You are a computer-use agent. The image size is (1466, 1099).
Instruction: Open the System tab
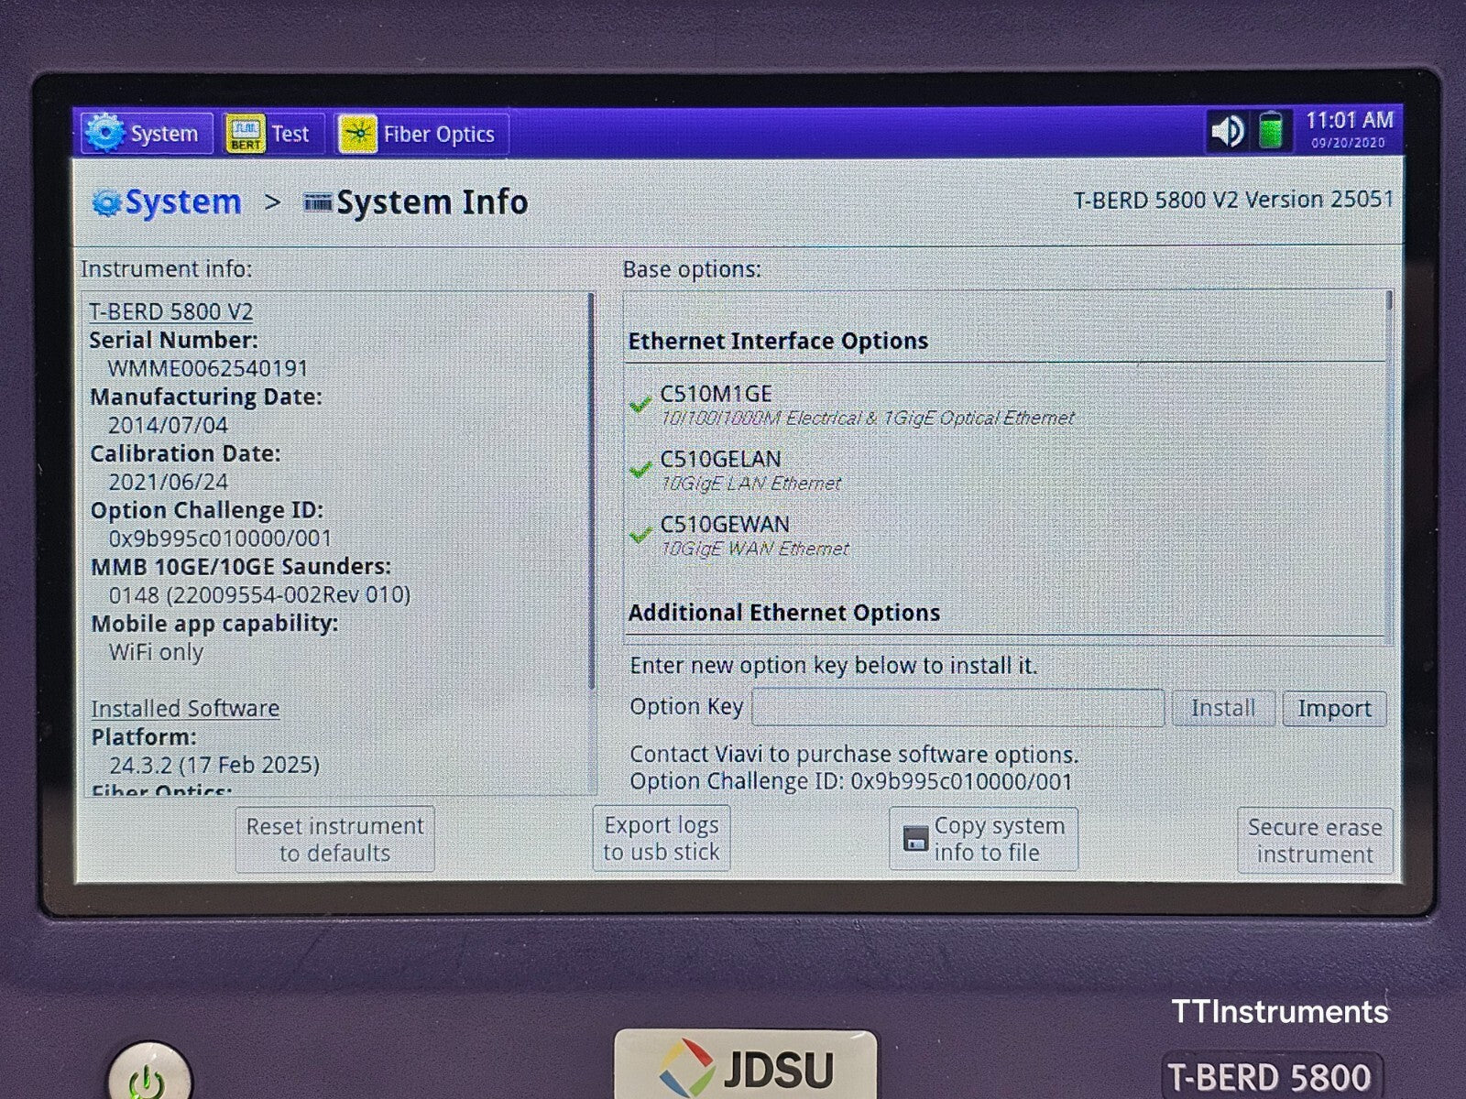click(147, 134)
